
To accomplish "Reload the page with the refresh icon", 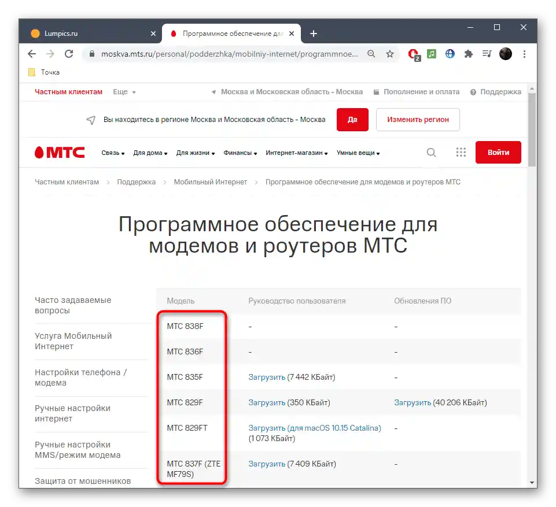I will tap(69, 54).
